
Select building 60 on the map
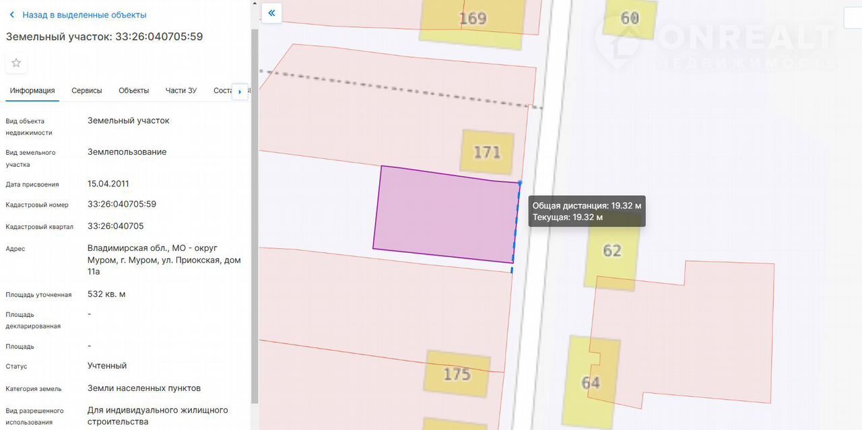629,18
